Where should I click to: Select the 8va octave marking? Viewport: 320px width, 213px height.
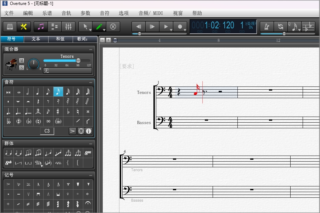pyautogui.click(x=88, y=153)
